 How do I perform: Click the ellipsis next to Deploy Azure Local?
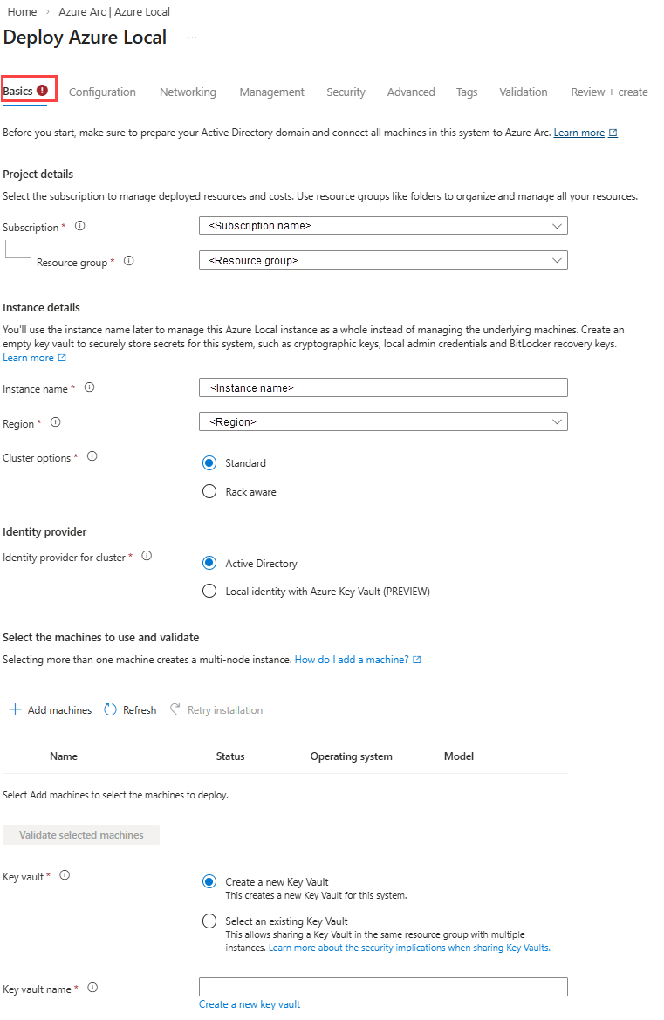(192, 38)
